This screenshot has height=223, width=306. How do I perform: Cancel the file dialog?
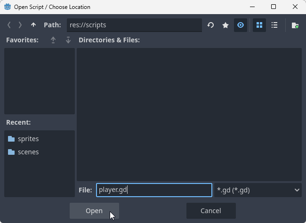211,211
